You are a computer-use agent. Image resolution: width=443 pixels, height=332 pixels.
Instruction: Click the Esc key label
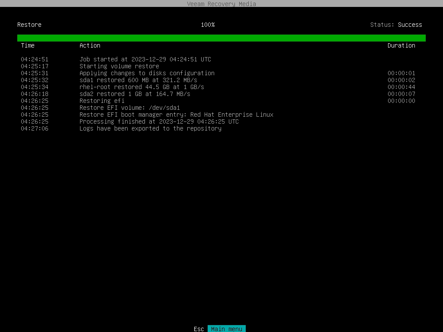(x=199, y=329)
